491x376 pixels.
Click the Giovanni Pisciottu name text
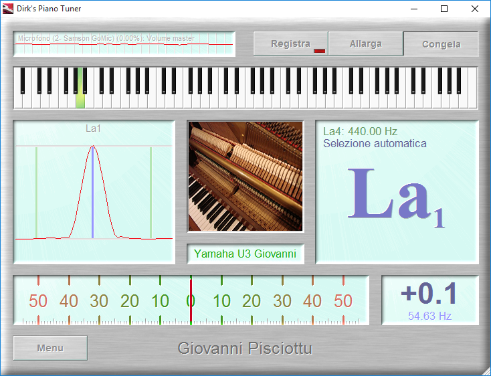(x=246, y=349)
